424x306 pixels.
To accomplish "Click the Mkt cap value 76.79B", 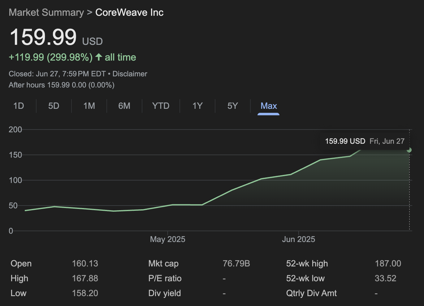I will [x=236, y=264].
